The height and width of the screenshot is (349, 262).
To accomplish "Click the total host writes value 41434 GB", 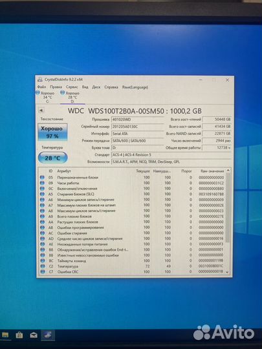I will (x=217, y=127).
